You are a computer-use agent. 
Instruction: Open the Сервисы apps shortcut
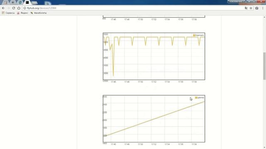8,13
